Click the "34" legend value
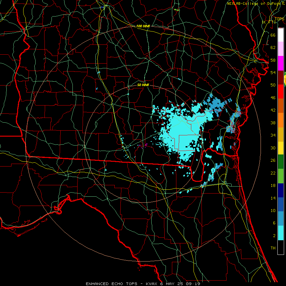The height and width of the screenshot is (286, 286). pyautogui.click(x=273, y=135)
